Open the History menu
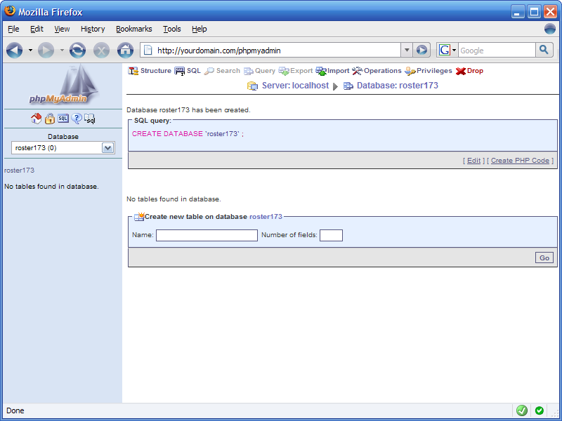 [93, 29]
